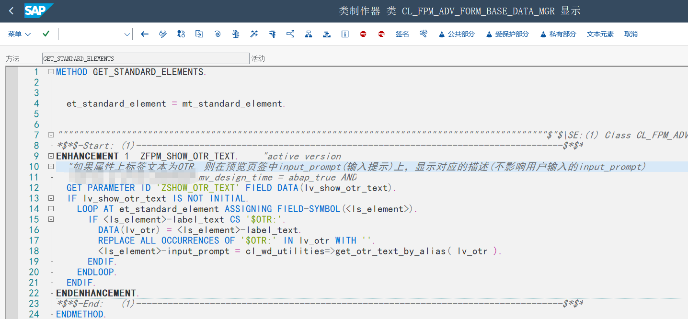Screen dimensions: 688x319
Task: Activate object with magic wand icon
Action: pos(254,34)
